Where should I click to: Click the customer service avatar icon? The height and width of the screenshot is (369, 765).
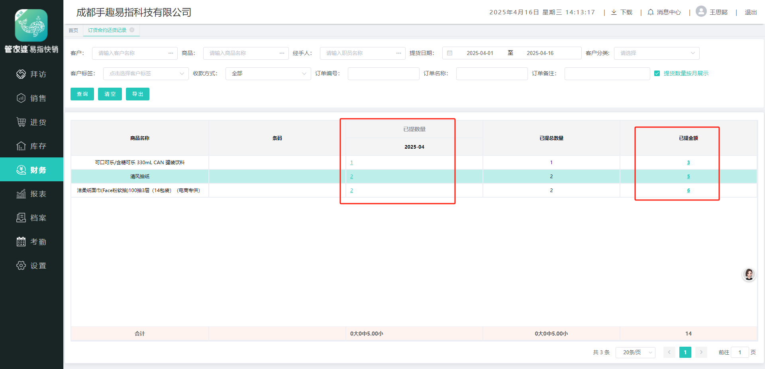coord(749,274)
